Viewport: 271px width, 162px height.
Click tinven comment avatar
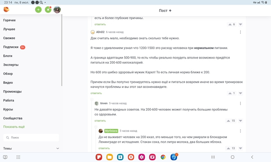pos(97,103)
